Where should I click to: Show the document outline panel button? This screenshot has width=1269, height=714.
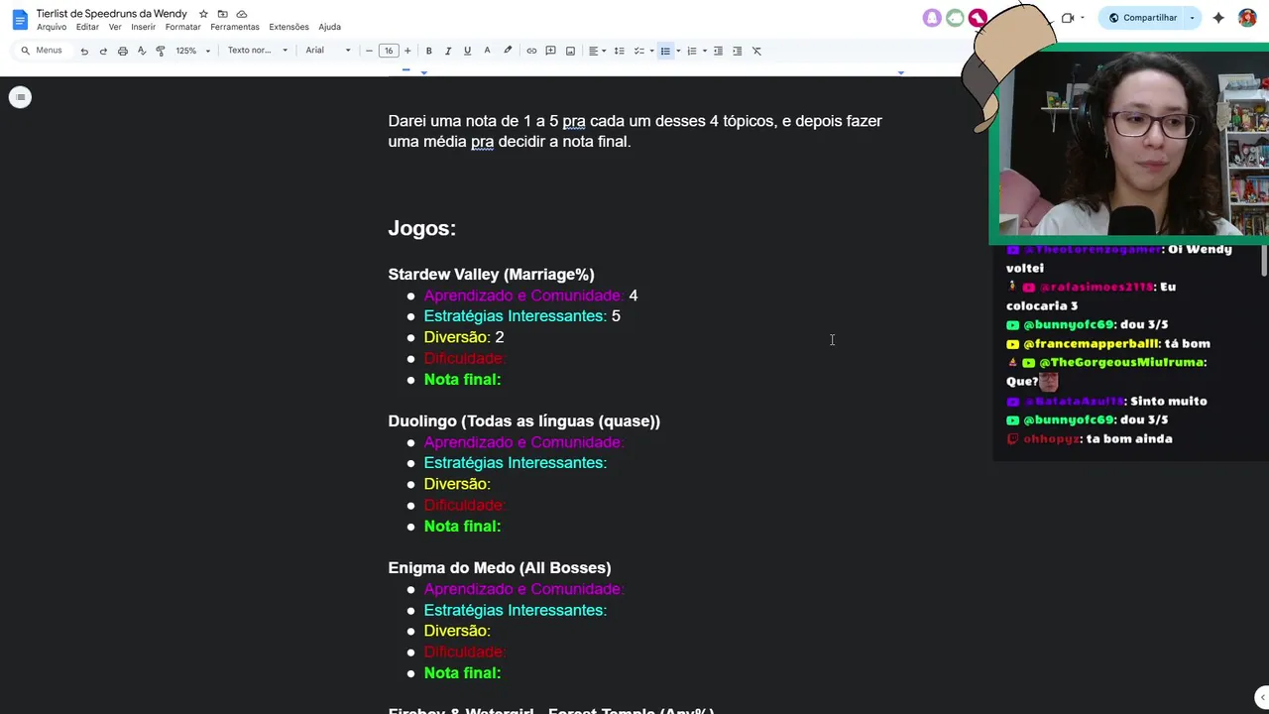coord(20,97)
